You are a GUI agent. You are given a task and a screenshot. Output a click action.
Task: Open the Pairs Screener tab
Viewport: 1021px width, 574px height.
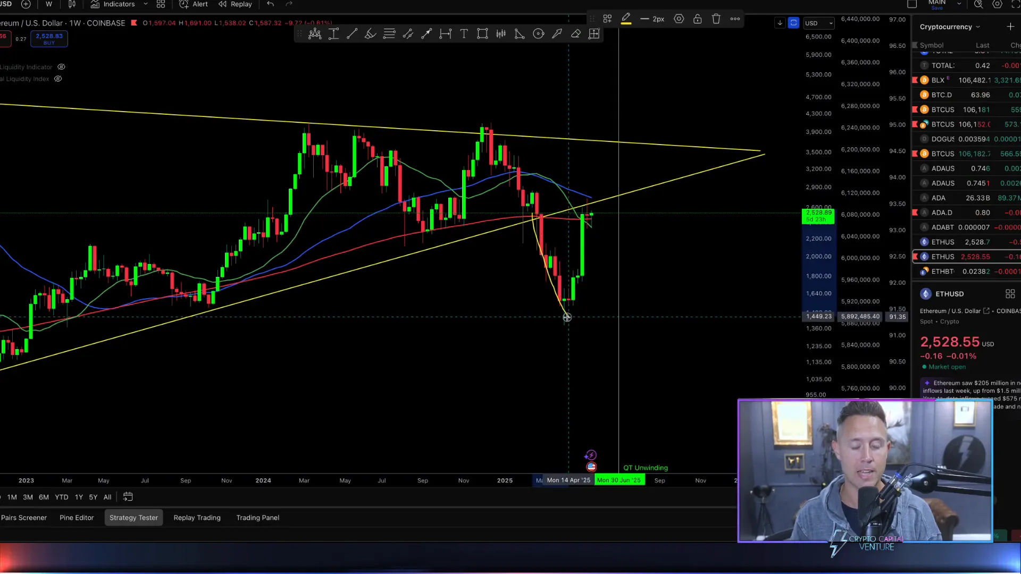[x=24, y=518]
